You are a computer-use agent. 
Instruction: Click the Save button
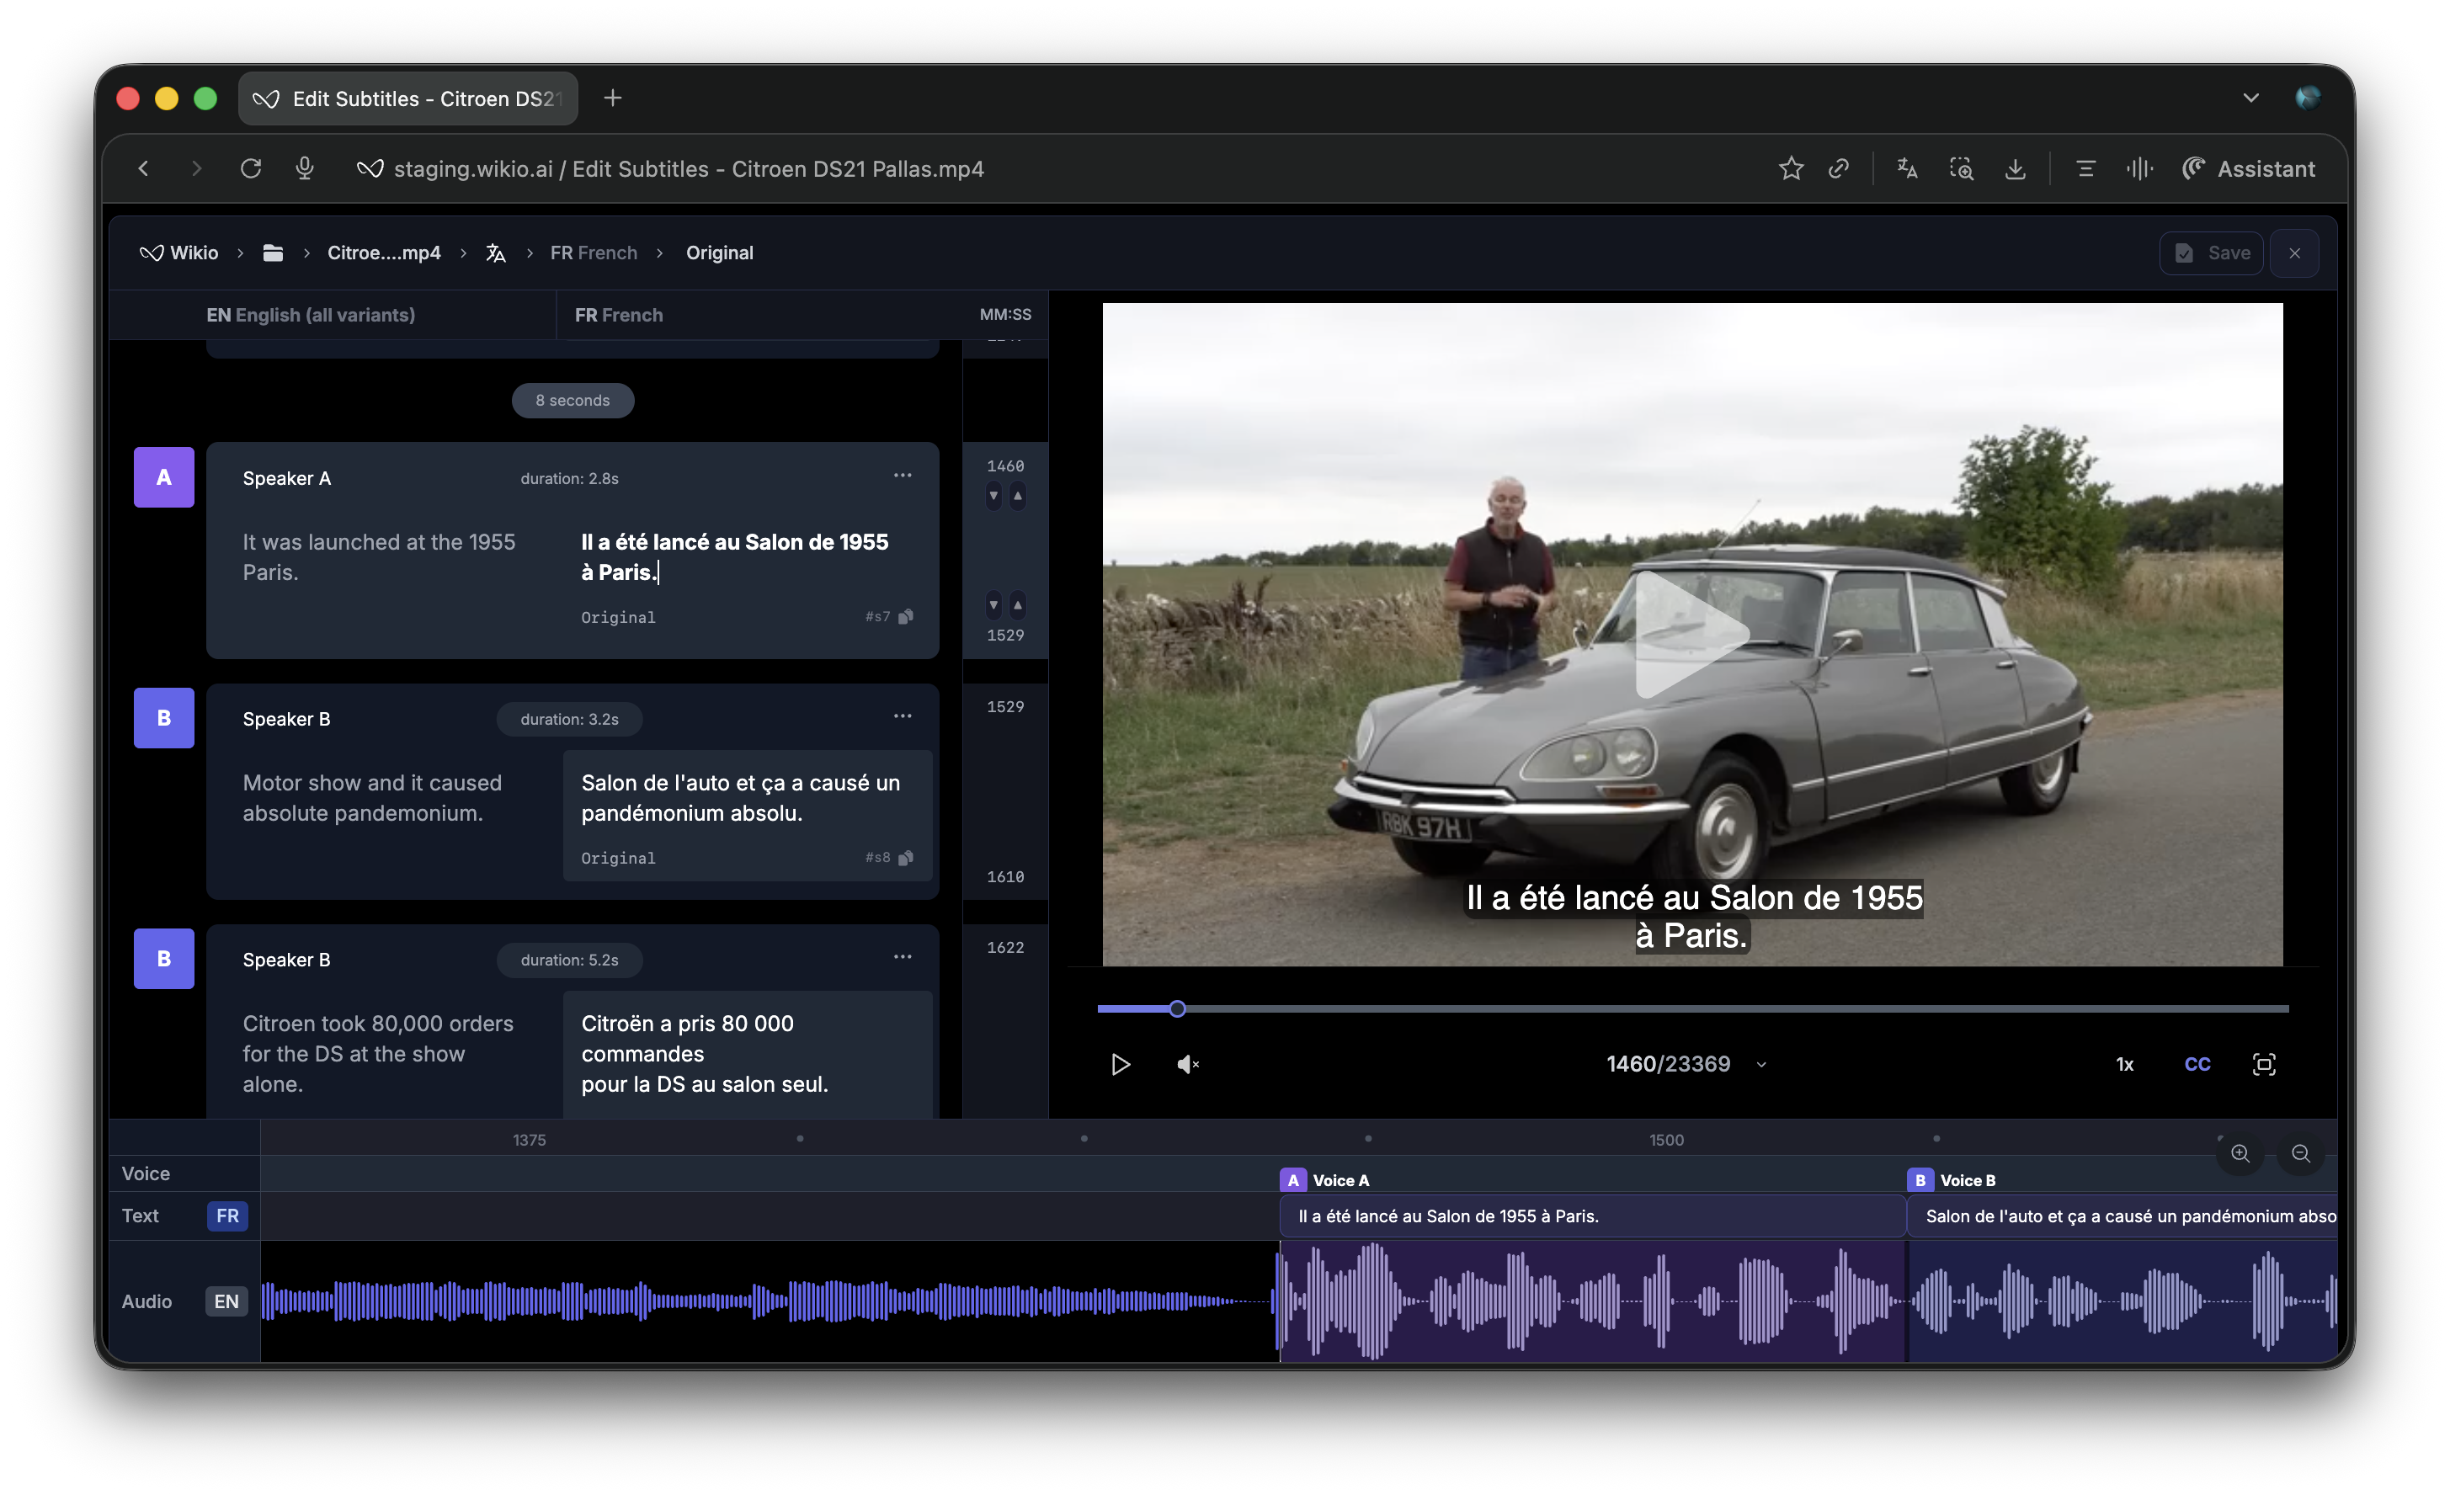(x=2212, y=253)
